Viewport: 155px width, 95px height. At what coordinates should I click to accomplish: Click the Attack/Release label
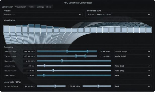[x=12, y=86]
